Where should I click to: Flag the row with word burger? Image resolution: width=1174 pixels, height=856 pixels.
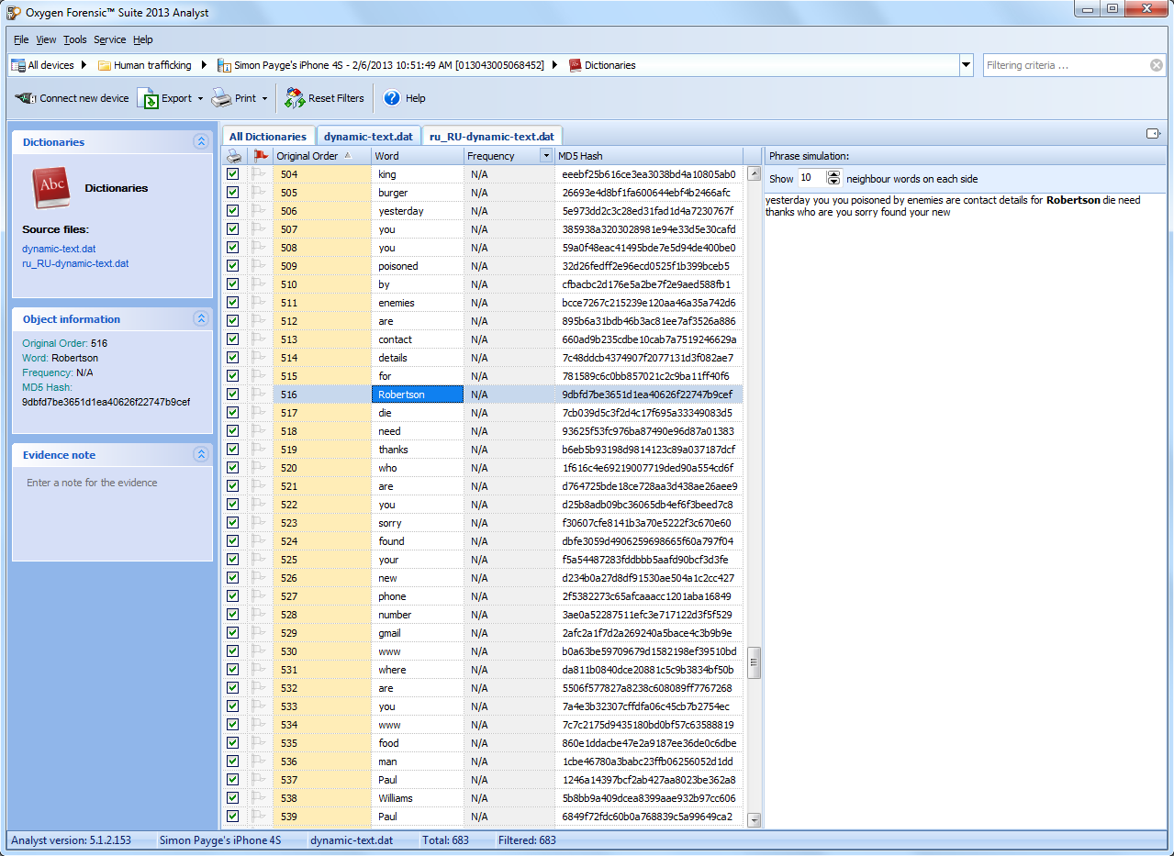click(260, 193)
